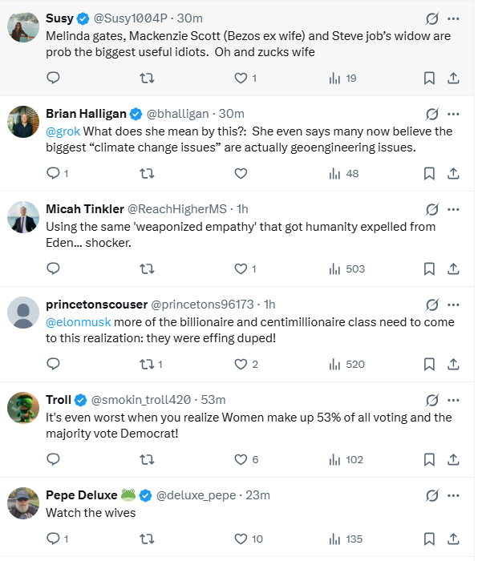
Task: Open the @elonmusk mention link
Action: 79,321
